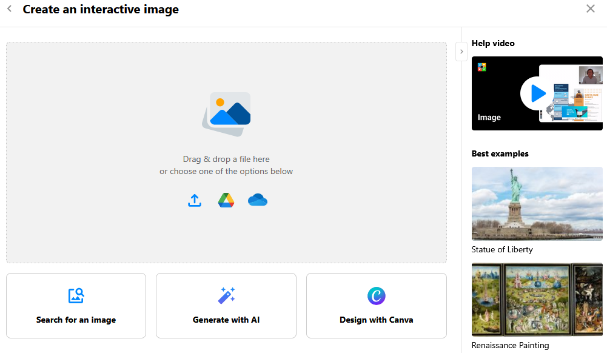Open Google Drive file picker icon

pos(226,200)
